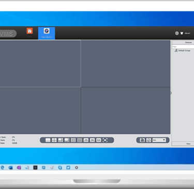Click the shirt skin icon next to About

182,33
